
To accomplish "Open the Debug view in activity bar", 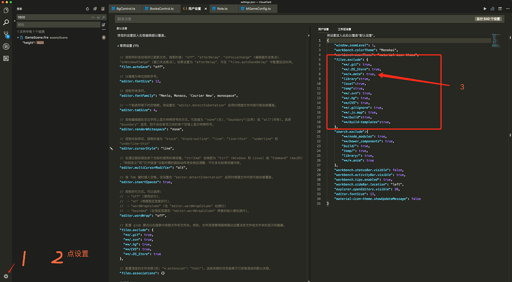I will coord(6,47).
